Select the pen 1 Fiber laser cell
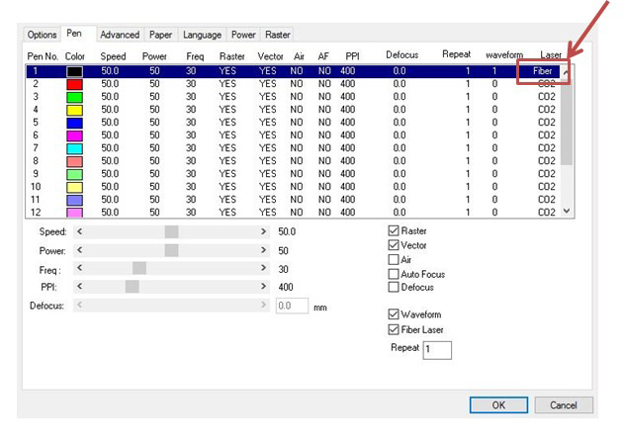The image size is (624, 446). 543,71
